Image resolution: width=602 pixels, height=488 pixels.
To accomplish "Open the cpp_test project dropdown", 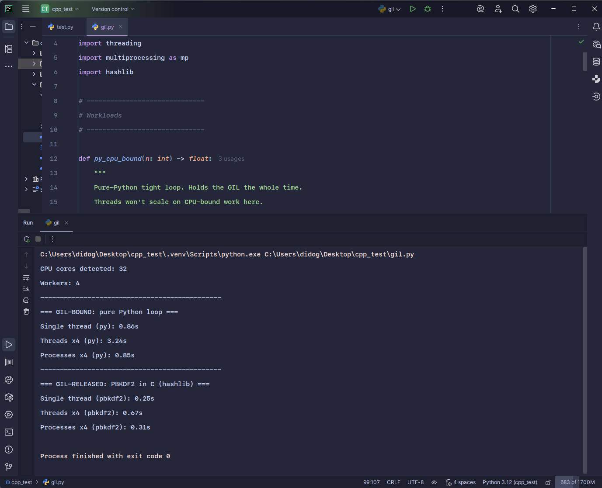I will click(x=60, y=9).
